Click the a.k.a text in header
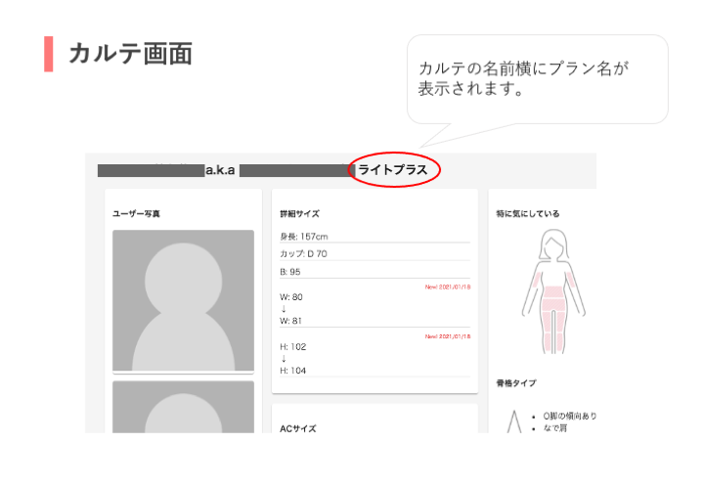 click(220, 170)
